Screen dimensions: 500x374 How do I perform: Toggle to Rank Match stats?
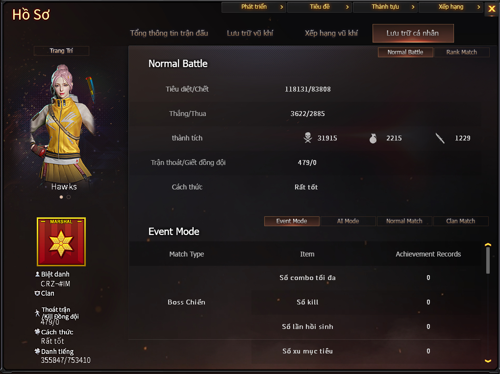coord(461,52)
